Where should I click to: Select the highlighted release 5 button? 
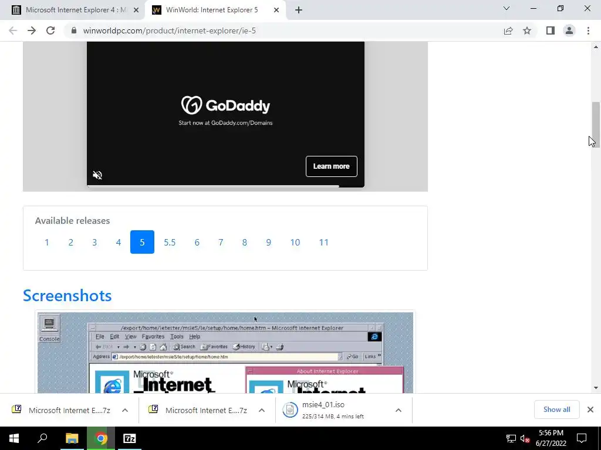142,242
